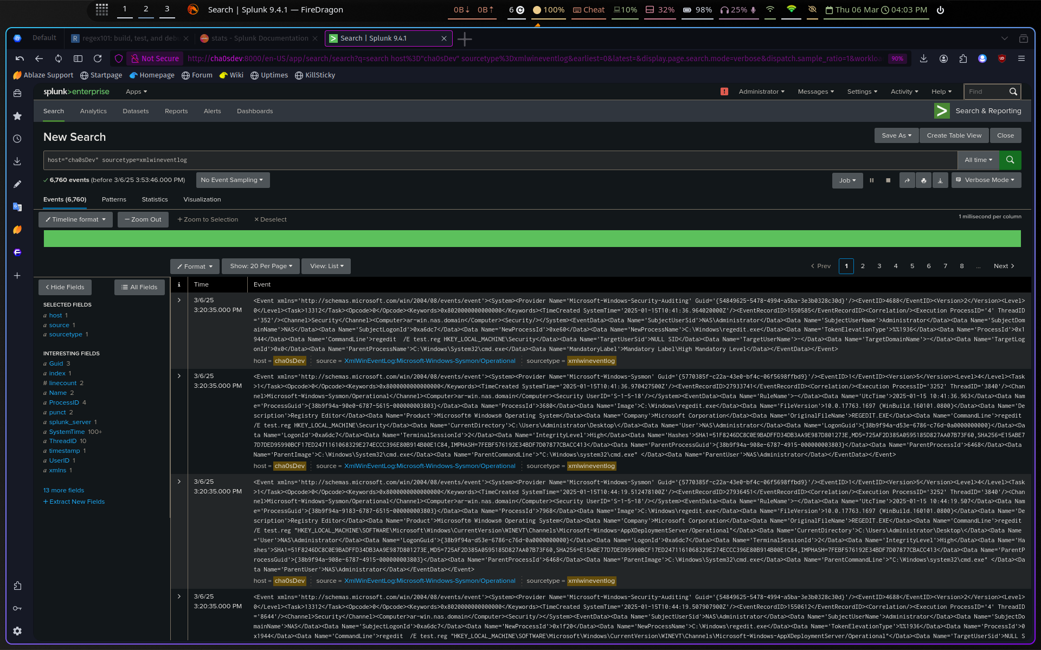
Task: Stop the search job
Action: click(888, 180)
